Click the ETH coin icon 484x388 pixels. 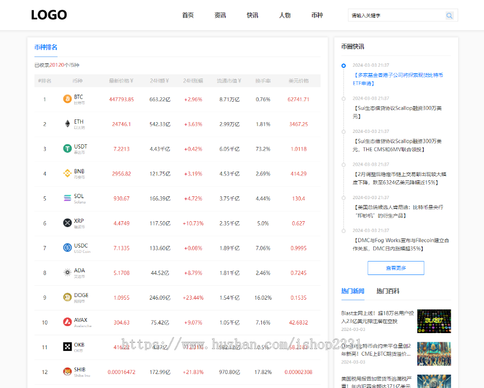point(67,124)
